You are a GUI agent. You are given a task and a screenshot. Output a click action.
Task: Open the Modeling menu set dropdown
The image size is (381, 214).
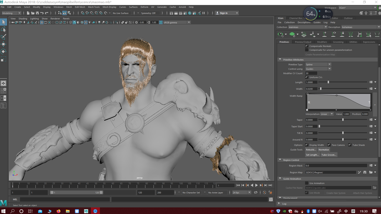[11, 13]
